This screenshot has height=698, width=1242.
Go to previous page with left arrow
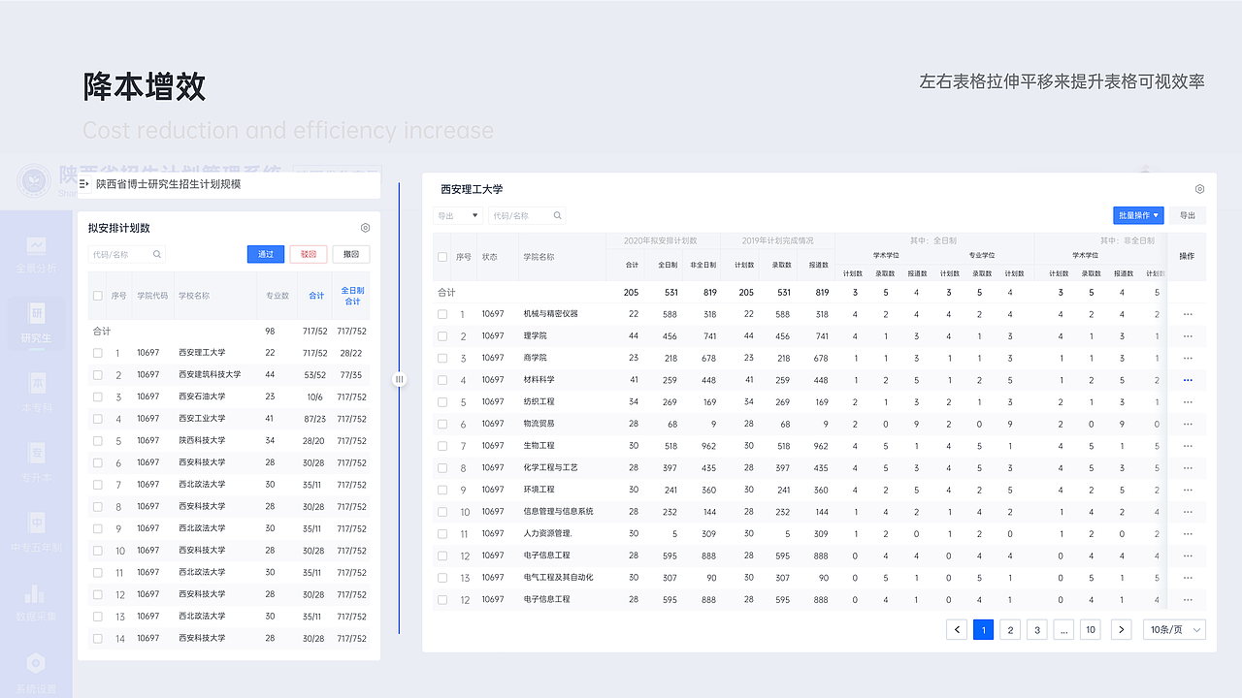[x=957, y=630]
